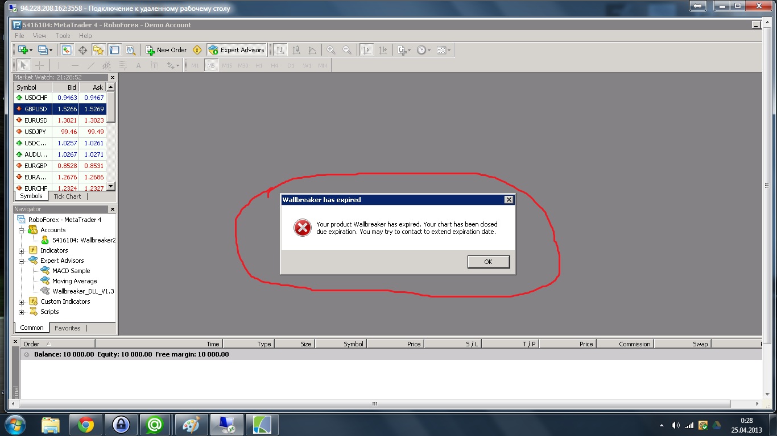This screenshot has width=777, height=436.
Task: Click the Zoom In magnifier icon
Action: [x=331, y=50]
